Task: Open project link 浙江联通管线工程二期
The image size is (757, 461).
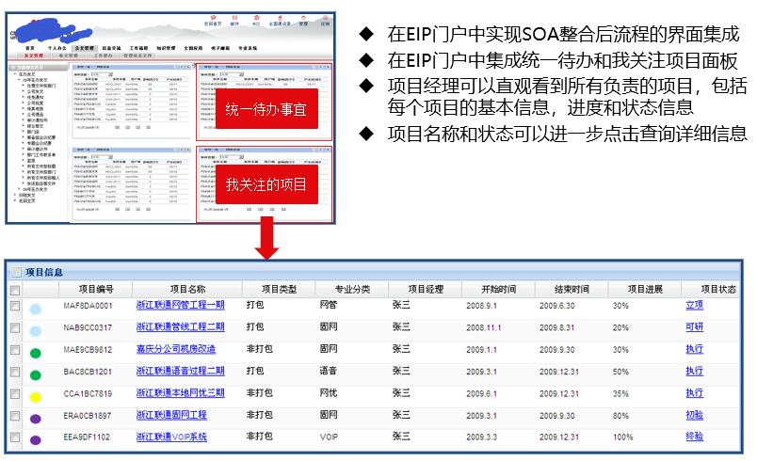Action: [181, 327]
